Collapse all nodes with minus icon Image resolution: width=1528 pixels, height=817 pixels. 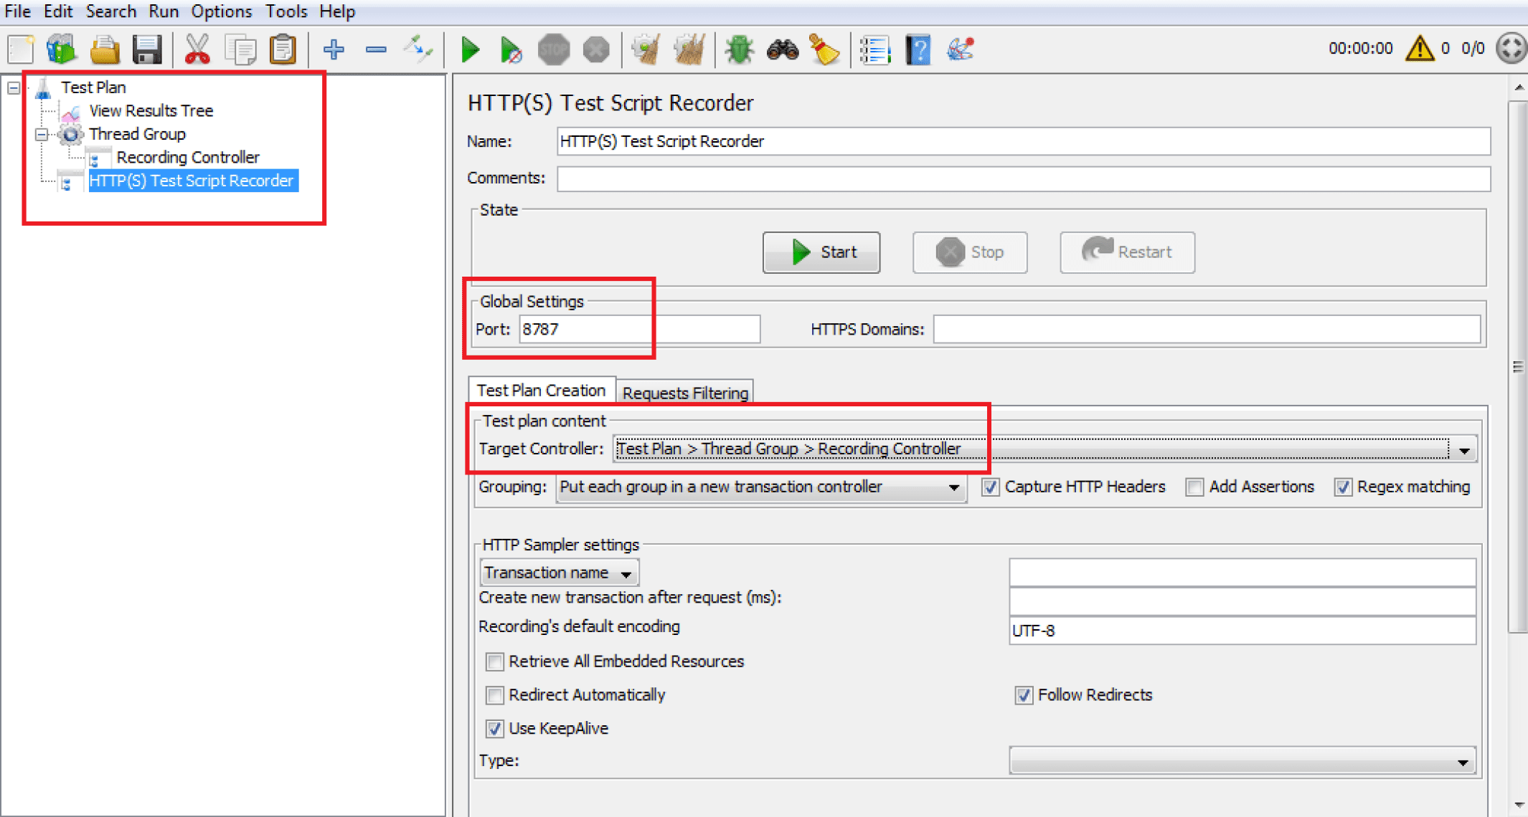point(376,49)
